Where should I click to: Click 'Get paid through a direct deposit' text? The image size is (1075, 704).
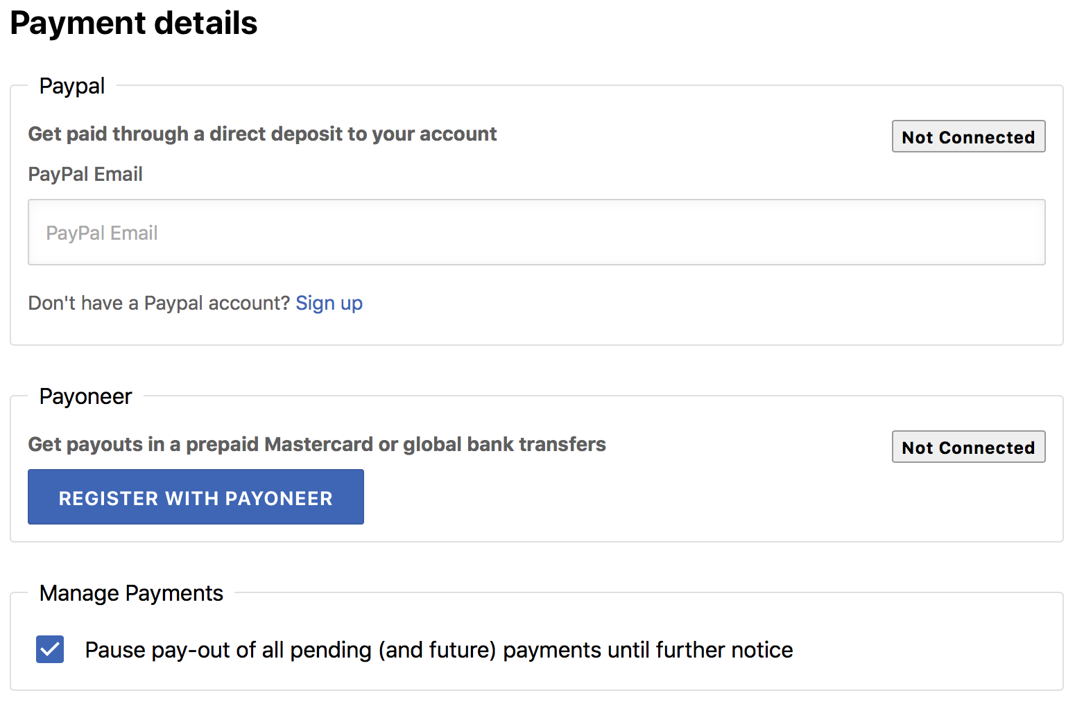click(262, 134)
